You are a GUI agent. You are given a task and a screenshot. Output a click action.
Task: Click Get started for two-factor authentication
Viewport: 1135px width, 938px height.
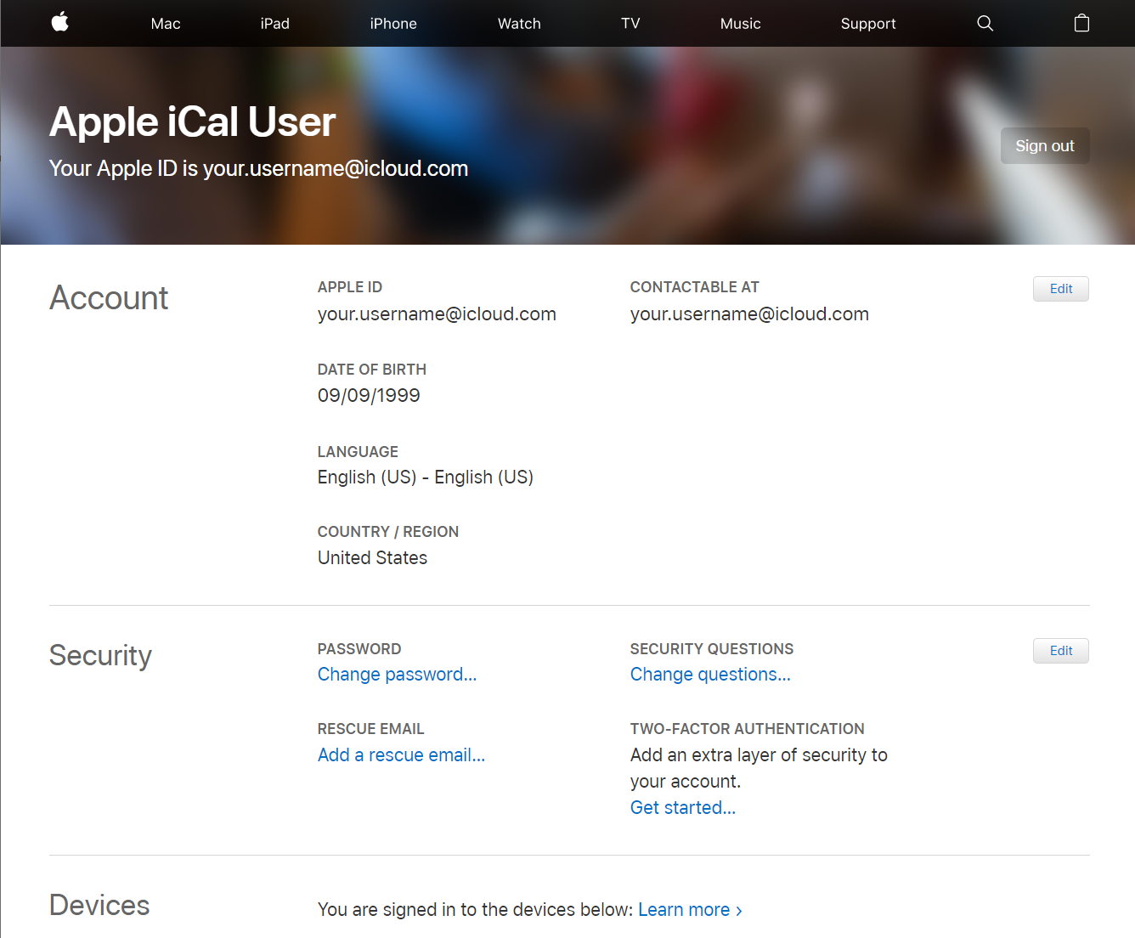click(683, 808)
